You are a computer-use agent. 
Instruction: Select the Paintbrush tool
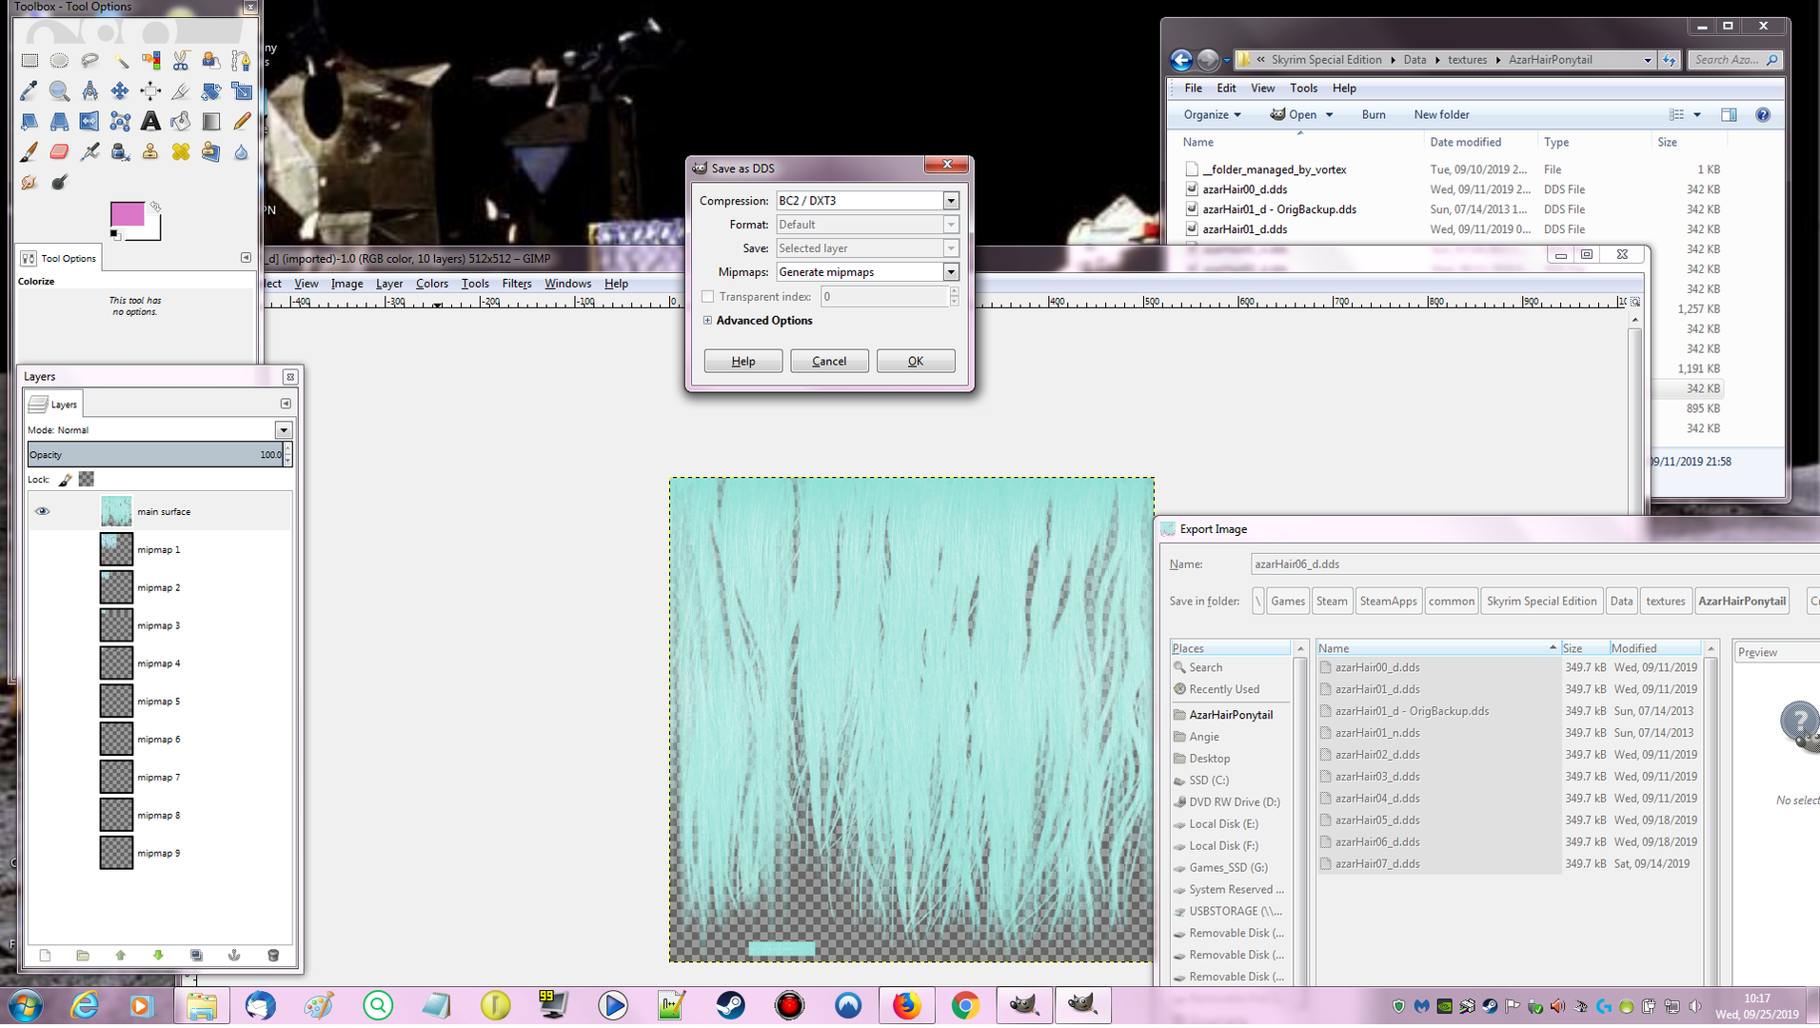[30, 152]
